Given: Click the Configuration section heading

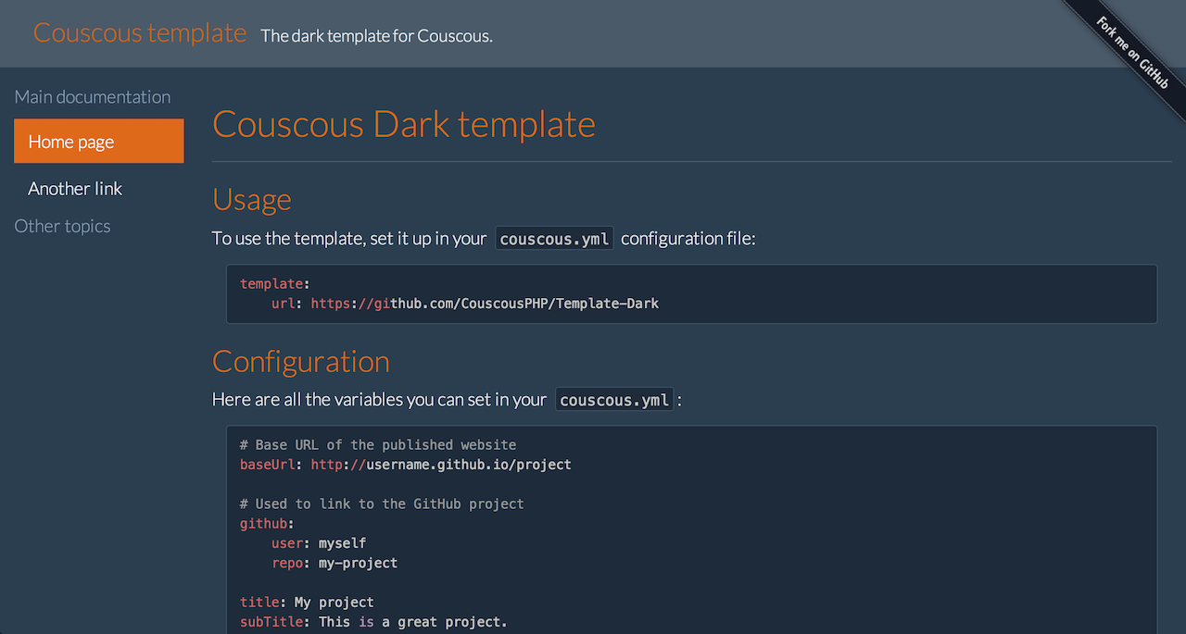Looking at the screenshot, I should click(301, 361).
